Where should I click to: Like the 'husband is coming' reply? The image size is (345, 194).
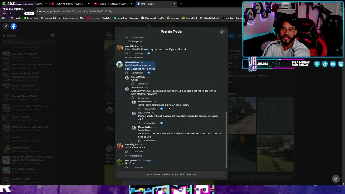(x=139, y=123)
